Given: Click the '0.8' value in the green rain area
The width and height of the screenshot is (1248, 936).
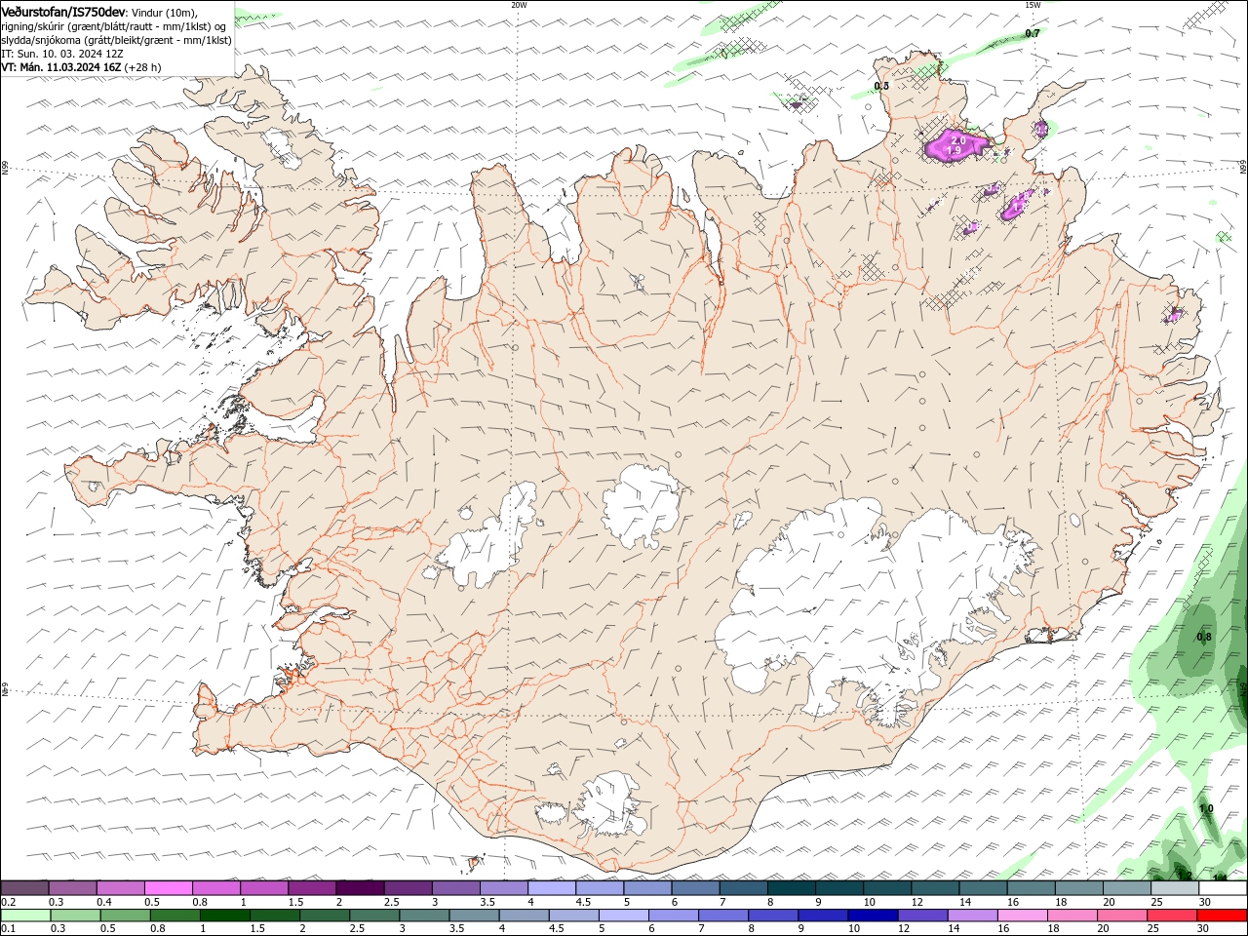Looking at the screenshot, I should tap(1204, 637).
